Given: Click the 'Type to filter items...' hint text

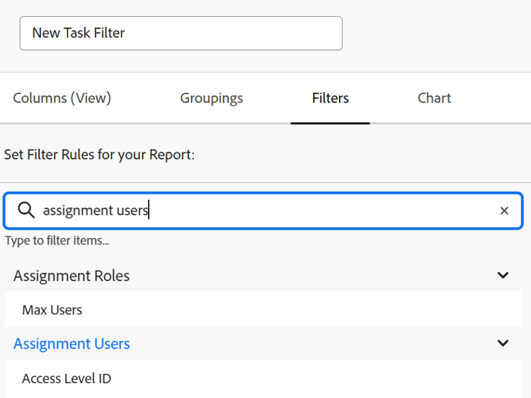Looking at the screenshot, I should pos(57,241).
